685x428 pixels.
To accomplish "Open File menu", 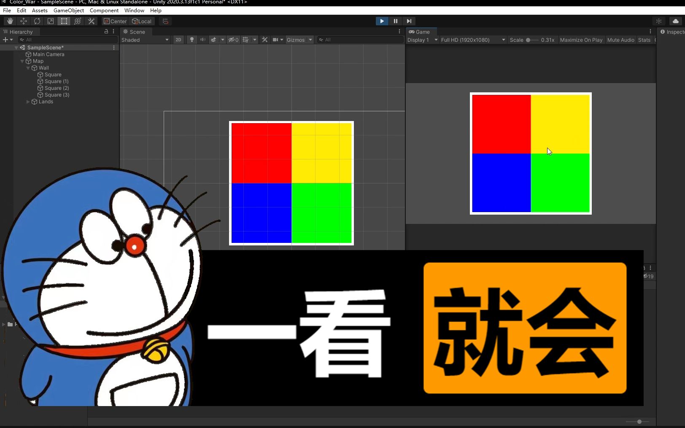I will 7,10.
